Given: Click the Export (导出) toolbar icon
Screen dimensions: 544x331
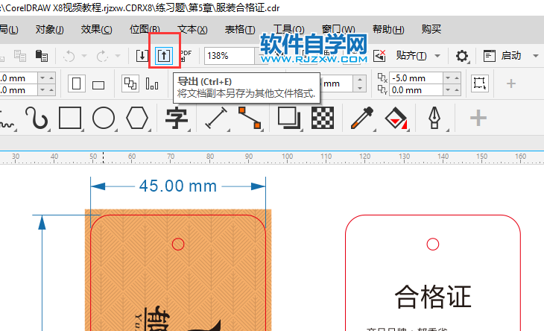Looking at the screenshot, I should (163, 56).
